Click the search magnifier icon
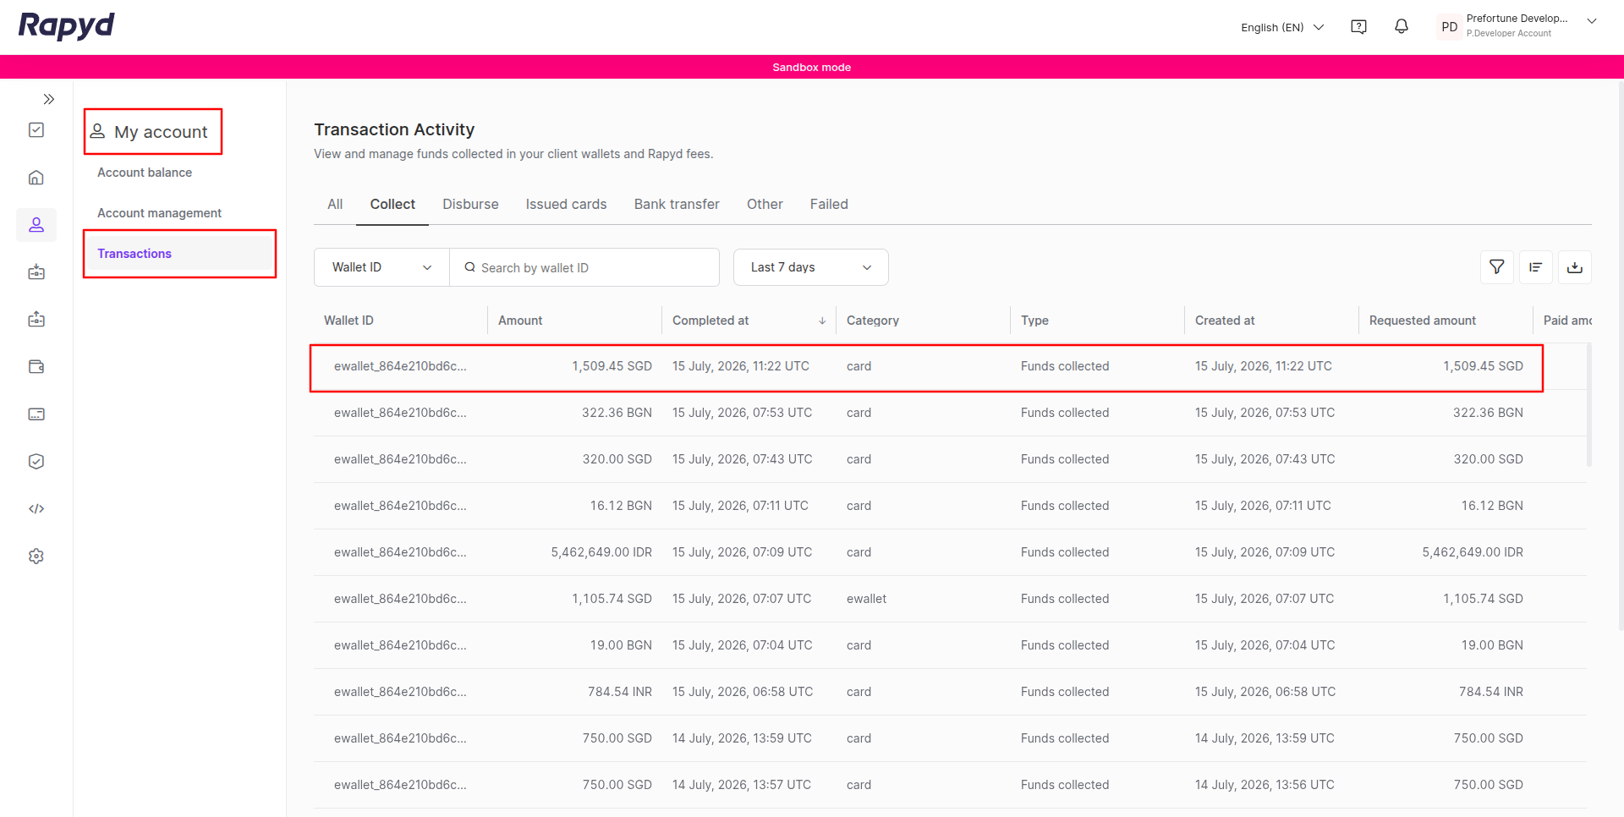The width and height of the screenshot is (1624, 817). [470, 267]
